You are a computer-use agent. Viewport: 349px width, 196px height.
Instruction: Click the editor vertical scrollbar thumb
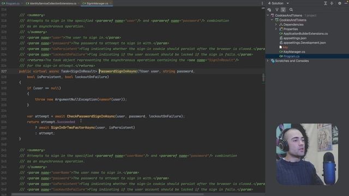click(x=263, y=77)
